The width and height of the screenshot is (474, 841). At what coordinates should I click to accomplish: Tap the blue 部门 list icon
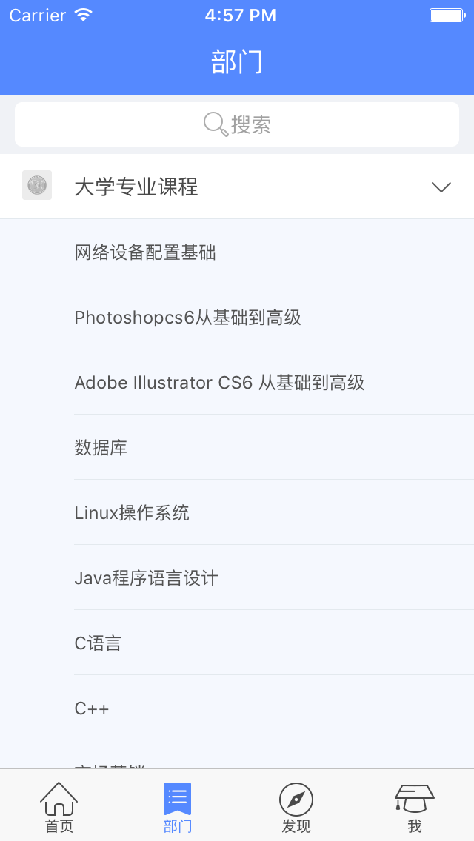click(x=177, y=798)
